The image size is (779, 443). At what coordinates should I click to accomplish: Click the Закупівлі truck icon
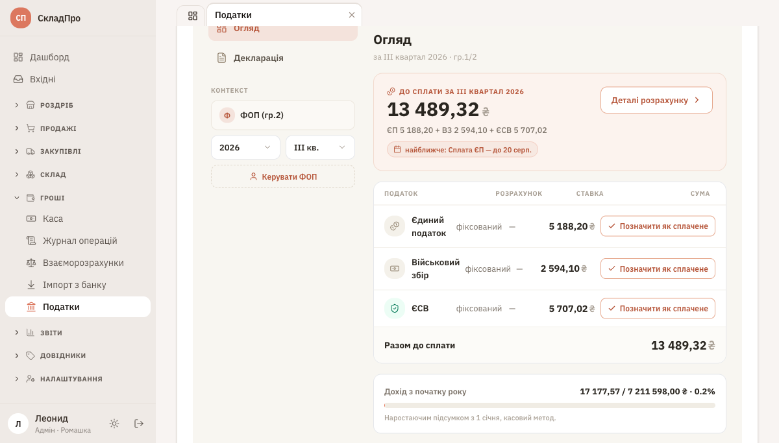tap(31, 151)
